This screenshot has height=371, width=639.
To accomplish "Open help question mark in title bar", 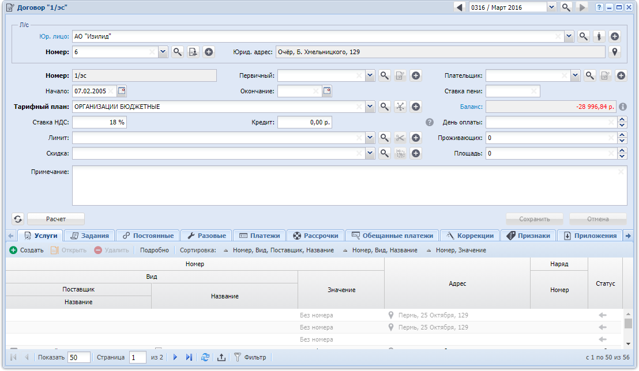I will coord(599,7).
